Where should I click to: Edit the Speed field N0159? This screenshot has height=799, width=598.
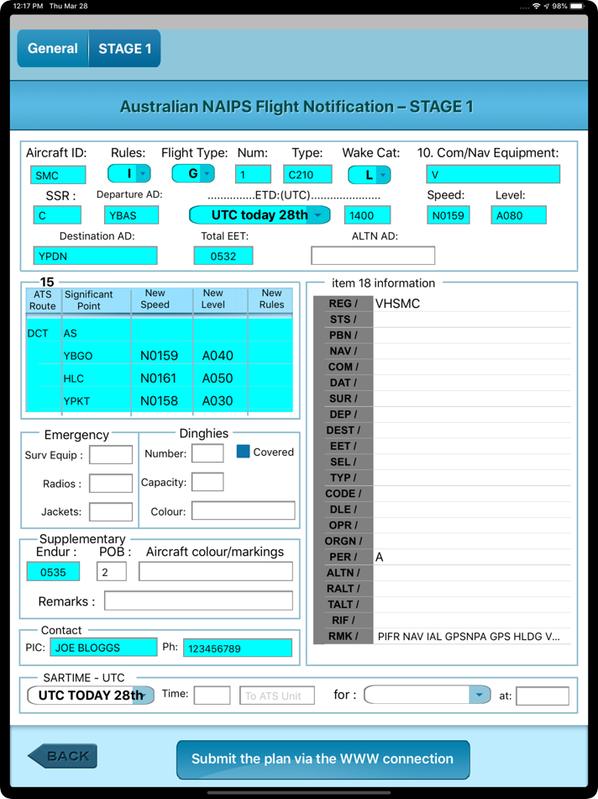pyautogui.click(x=448, y=215)
